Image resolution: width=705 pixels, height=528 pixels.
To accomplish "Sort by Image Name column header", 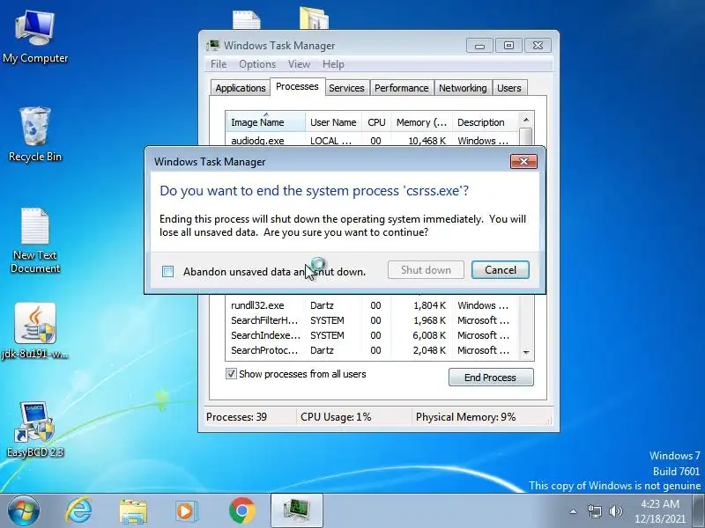I will point(265,122).
